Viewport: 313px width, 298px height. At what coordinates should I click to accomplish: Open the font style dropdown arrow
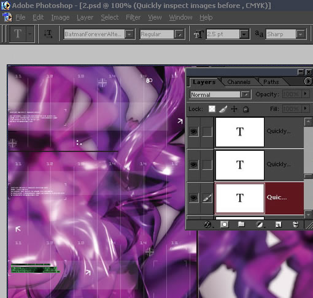tap(179, 34)
